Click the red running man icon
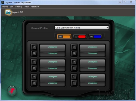This screenshot has width=136, height=101. point(12,91)
